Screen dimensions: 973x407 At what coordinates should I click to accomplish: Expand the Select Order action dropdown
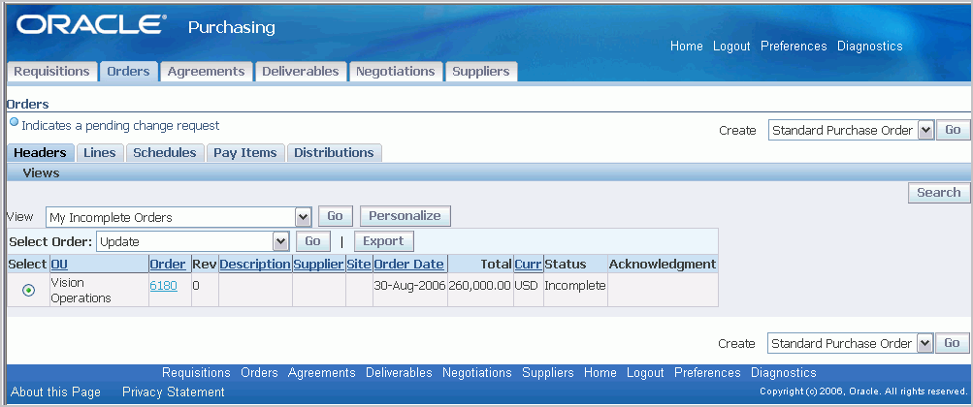click(192, 241)
